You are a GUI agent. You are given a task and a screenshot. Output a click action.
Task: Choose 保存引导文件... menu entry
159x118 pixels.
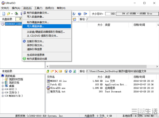click(x=47, y=45)
